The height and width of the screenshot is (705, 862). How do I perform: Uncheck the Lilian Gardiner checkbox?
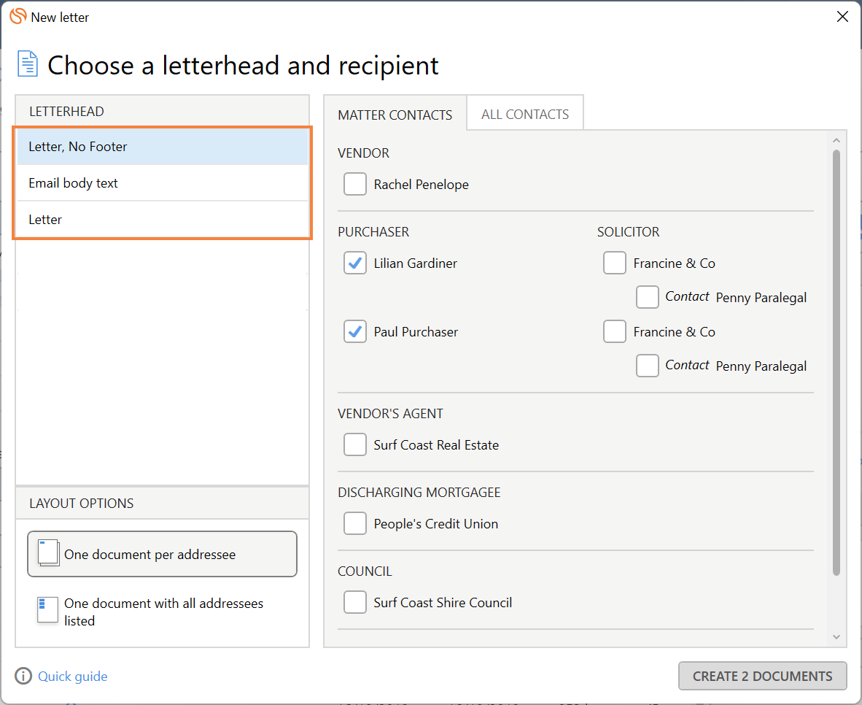pos(355,263)
